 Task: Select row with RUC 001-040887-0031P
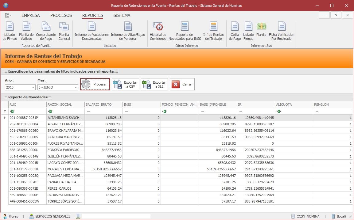pos(27,118)
